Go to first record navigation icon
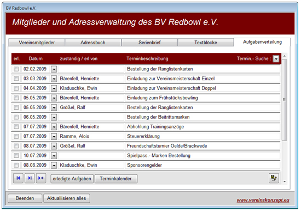 coord(18,179)
